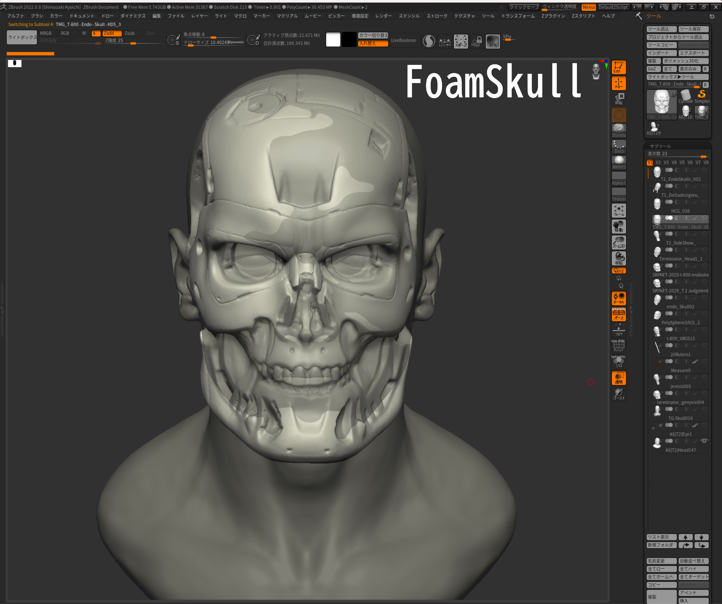Click the brush D dynamic icon
Viewport: 722px width, 604px height.
click(254, 40)
